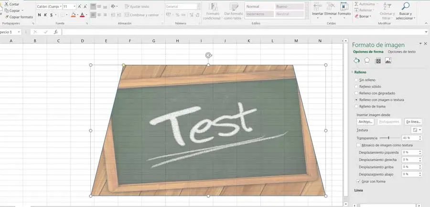The image size is (430, 207).
Task: Select column header F
Action: (129, 41)
